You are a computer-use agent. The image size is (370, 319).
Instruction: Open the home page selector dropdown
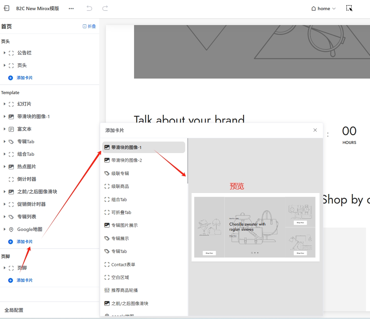pos(323,8)
